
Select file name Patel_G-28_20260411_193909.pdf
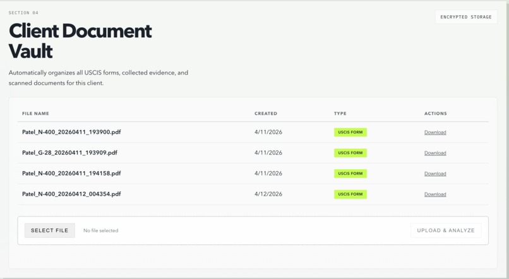(69, 153)
